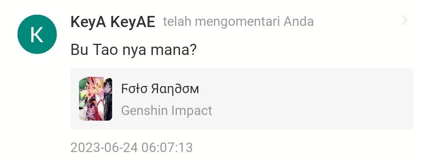Go to the Genshin Impact community label
This screenshot has width=431, height=164.
click(x=166, y=111)
